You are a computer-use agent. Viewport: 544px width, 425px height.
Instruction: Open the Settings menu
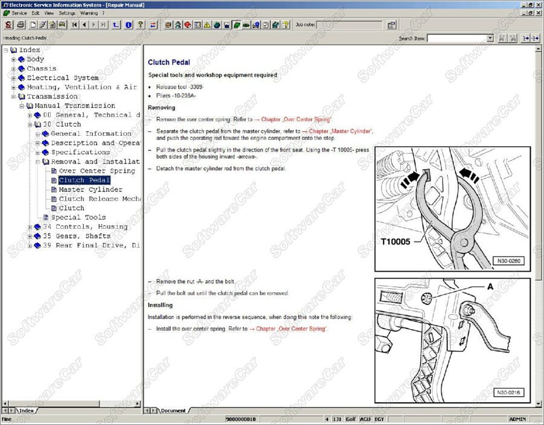(67, 13)
